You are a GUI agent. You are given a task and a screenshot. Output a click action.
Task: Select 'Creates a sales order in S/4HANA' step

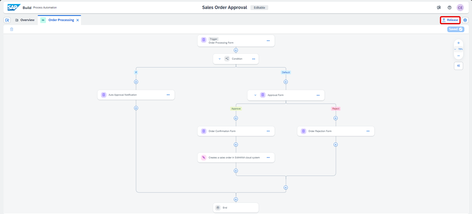point(236,158)
